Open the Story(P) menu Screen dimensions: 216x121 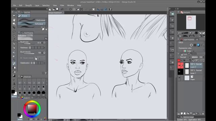(28, 5)
